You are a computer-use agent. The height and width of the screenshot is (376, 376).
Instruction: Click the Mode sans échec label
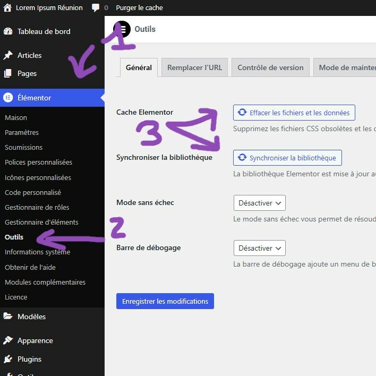click(145, 203)
